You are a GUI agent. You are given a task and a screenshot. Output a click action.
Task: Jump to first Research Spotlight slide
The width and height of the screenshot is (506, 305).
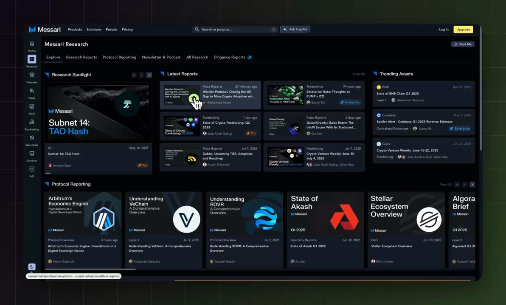pos(134,75)
